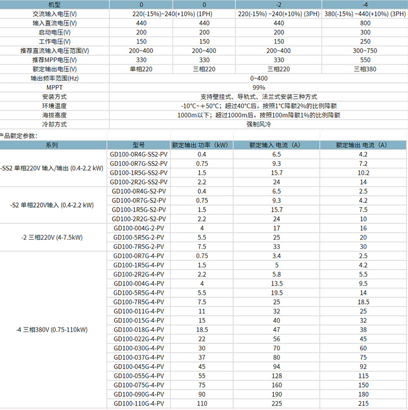
Task: Click model GD100-0R7G-4-PV
Action: click(x=139, y=255)
